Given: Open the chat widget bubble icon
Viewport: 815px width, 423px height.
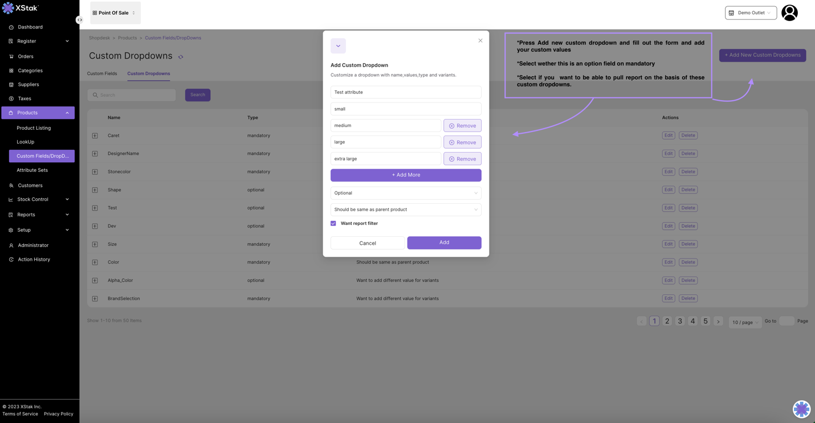Looking at the screenshot, I should [801, 409].
